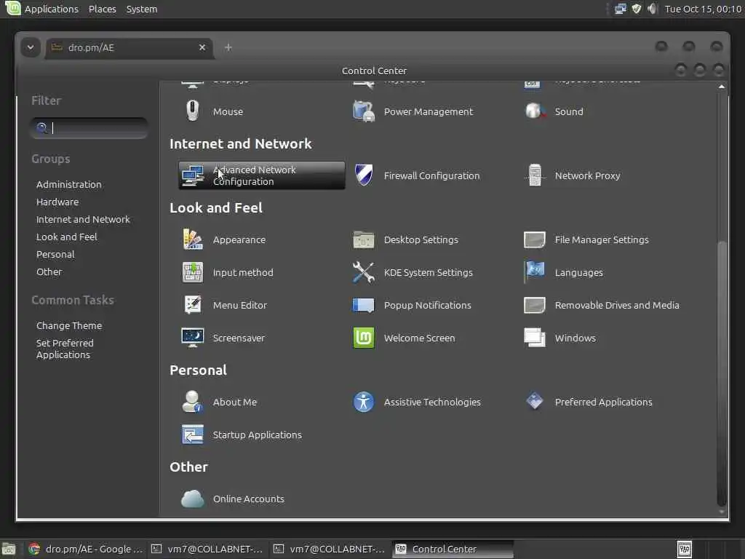Open Network Proxy icon
Image resolution: width=745 pixels, height=559 pixels.
coord(535,175)
